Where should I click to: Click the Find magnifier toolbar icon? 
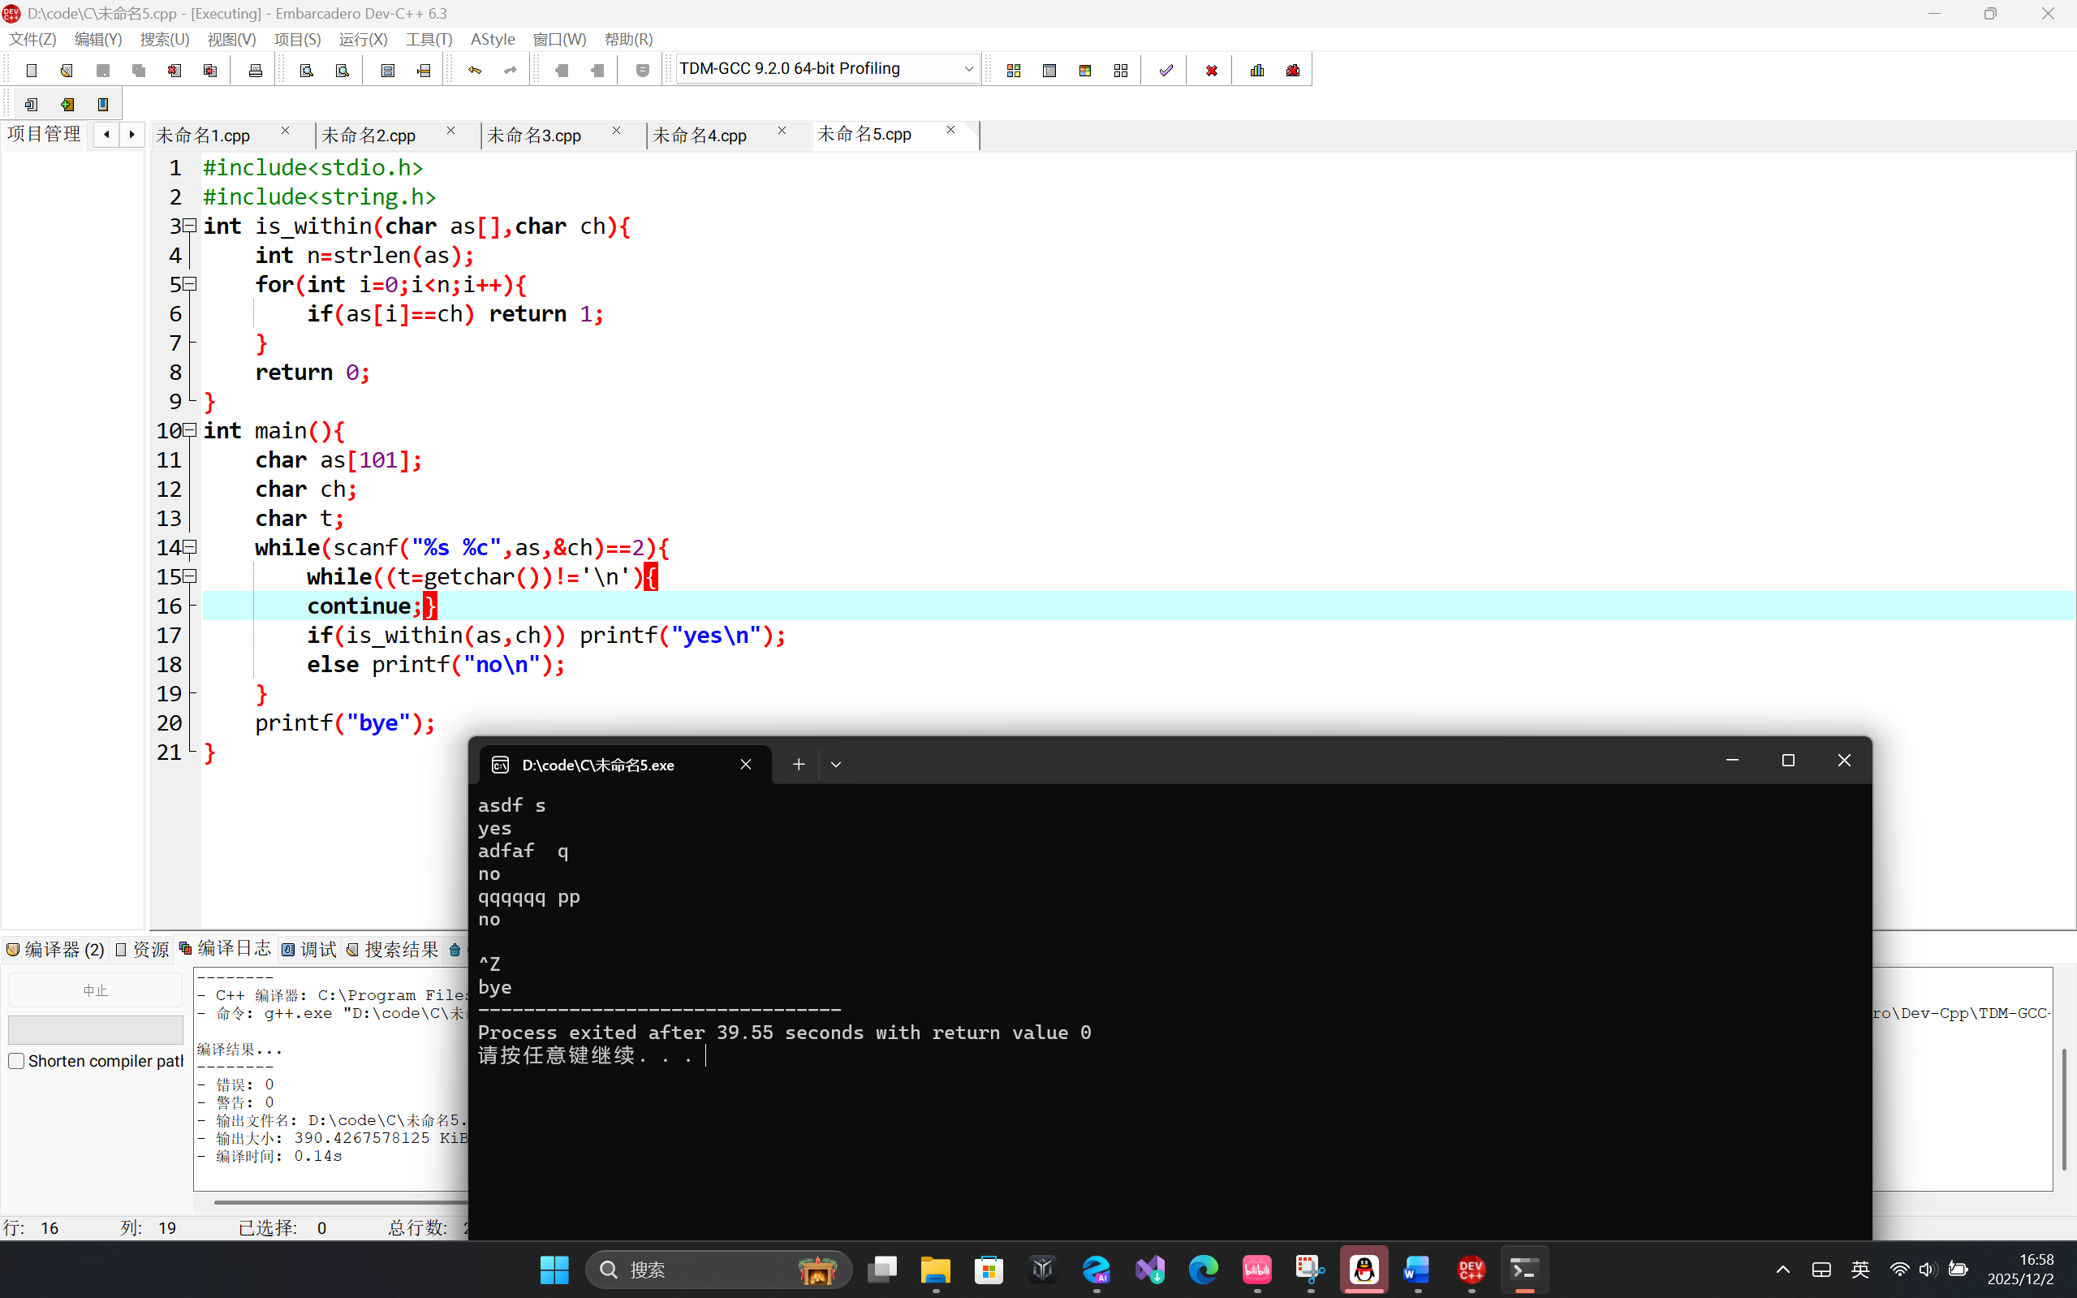307,71
